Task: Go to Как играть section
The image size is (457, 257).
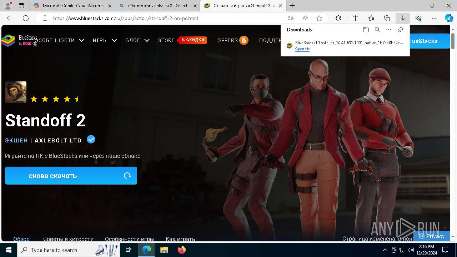Action: click(x=180, y=239)
